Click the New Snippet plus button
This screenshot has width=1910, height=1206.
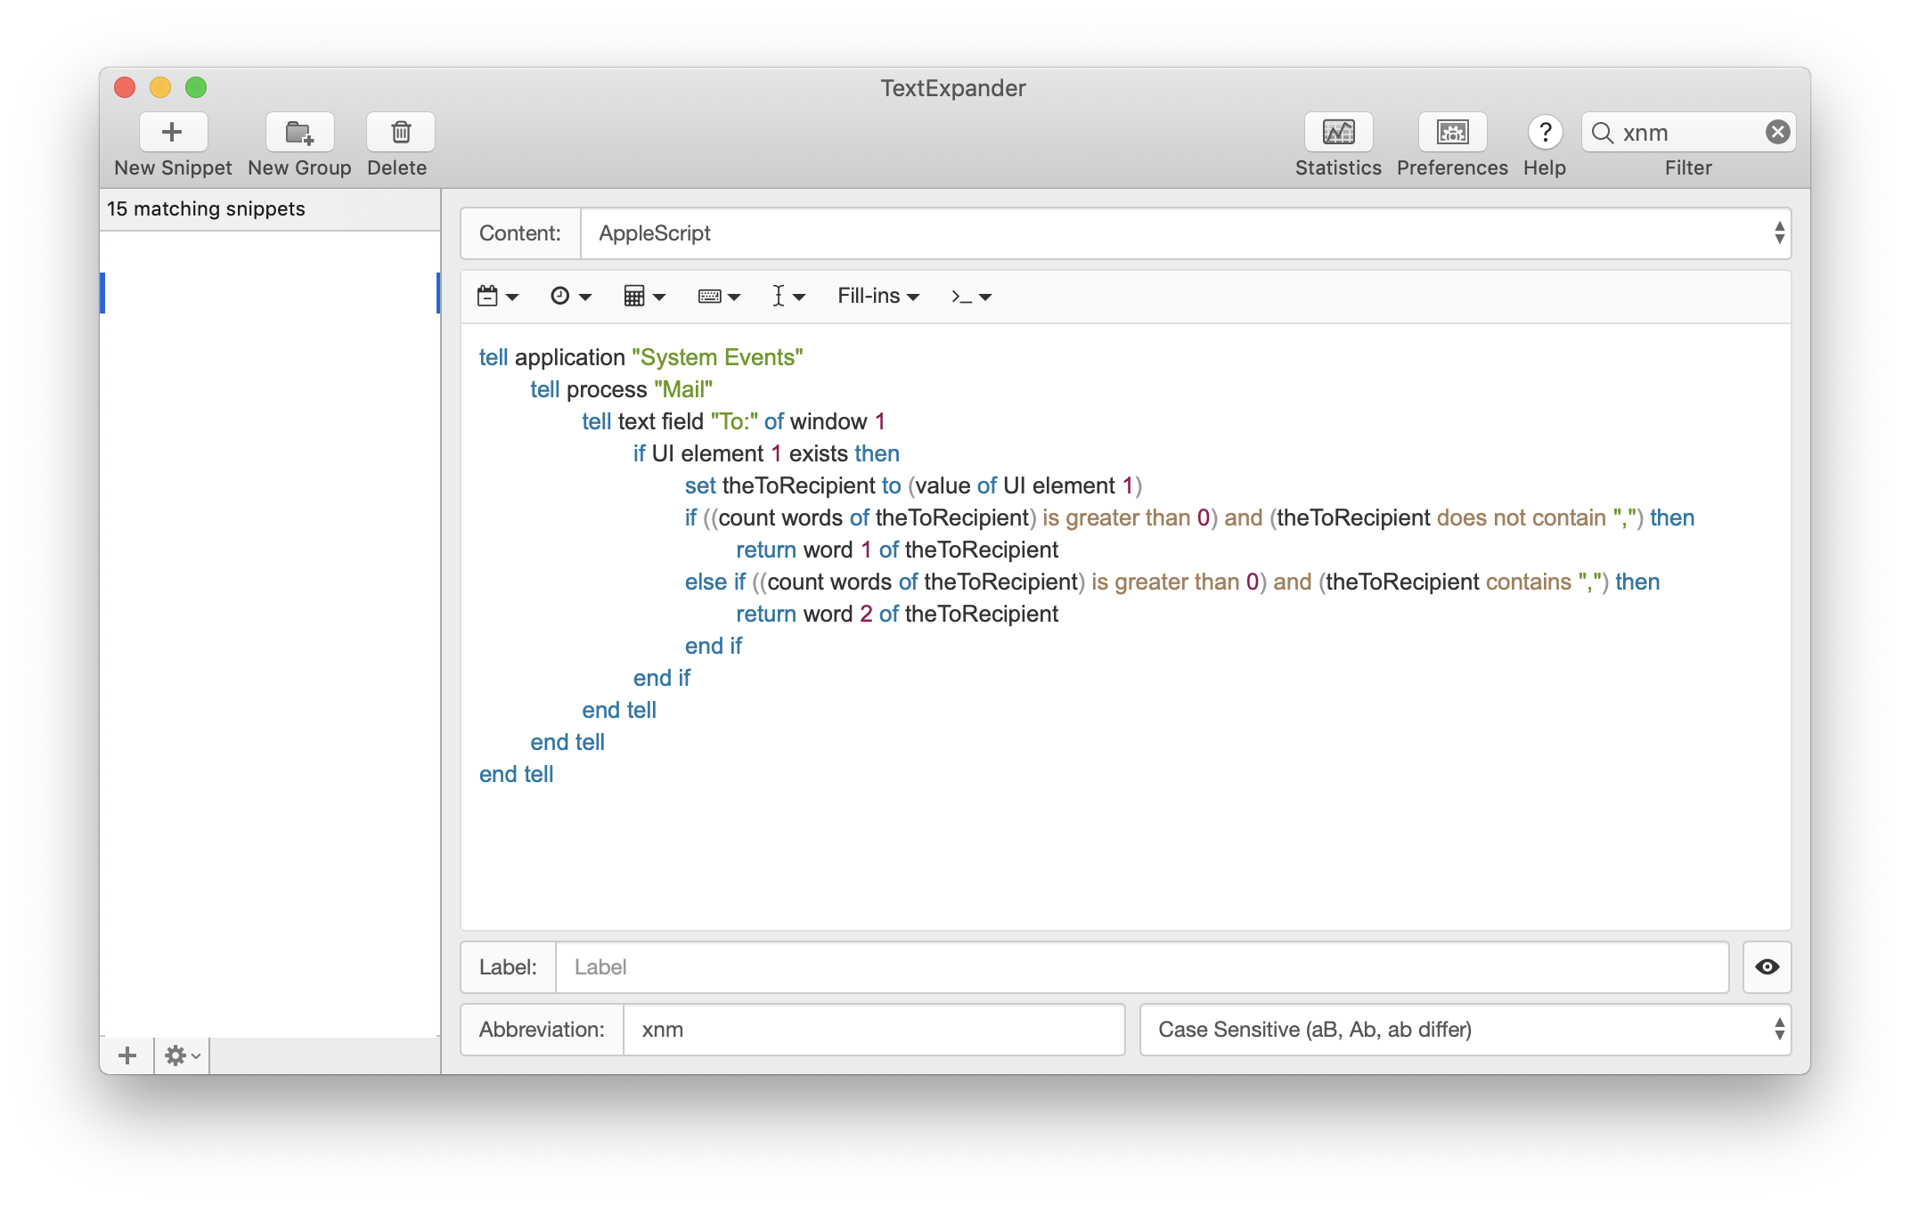pyautogui.click(x=173, y=133)
